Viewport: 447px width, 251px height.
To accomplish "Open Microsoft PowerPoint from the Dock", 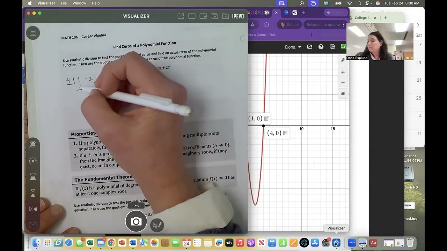I will click(122, 243).
